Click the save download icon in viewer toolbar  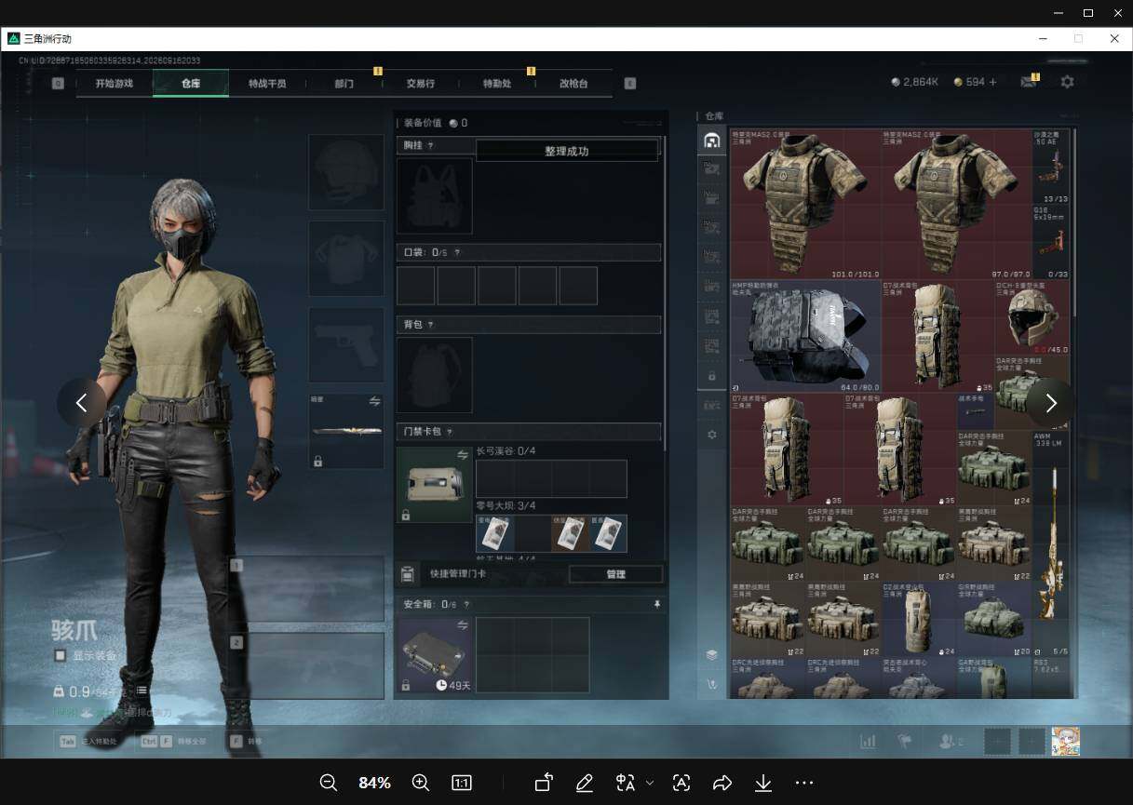(x=763, y=783)
